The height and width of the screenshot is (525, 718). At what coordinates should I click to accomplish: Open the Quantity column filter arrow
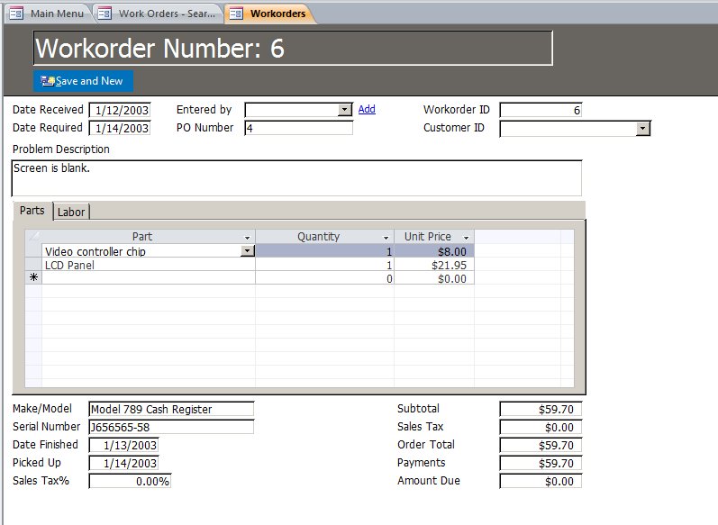[x=386, y=238]
